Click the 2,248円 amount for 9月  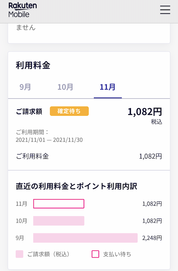pyautogui.click(x=152, y=238)
